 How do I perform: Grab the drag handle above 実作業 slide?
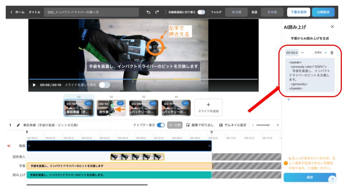tap(111, 97)
